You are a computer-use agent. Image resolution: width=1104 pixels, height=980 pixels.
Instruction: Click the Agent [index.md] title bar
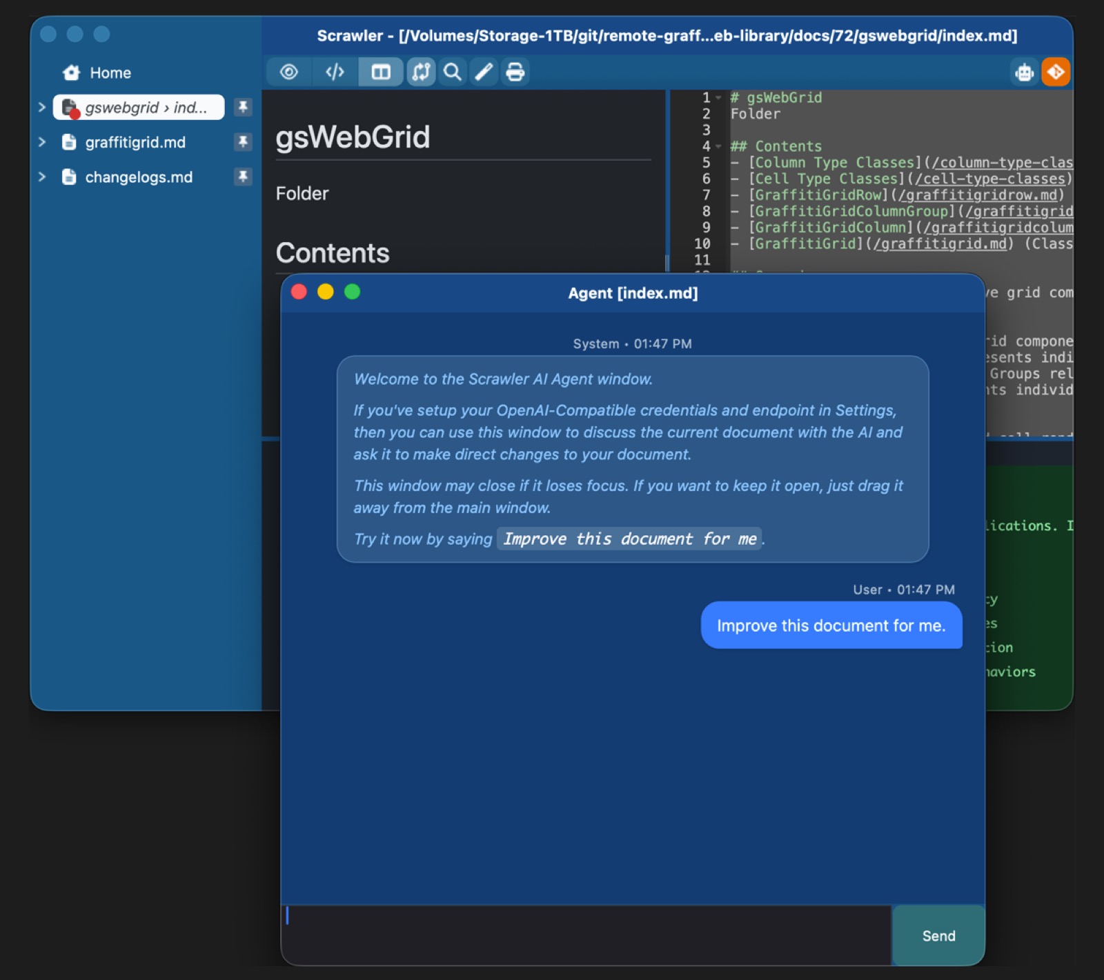click(633, 293)
